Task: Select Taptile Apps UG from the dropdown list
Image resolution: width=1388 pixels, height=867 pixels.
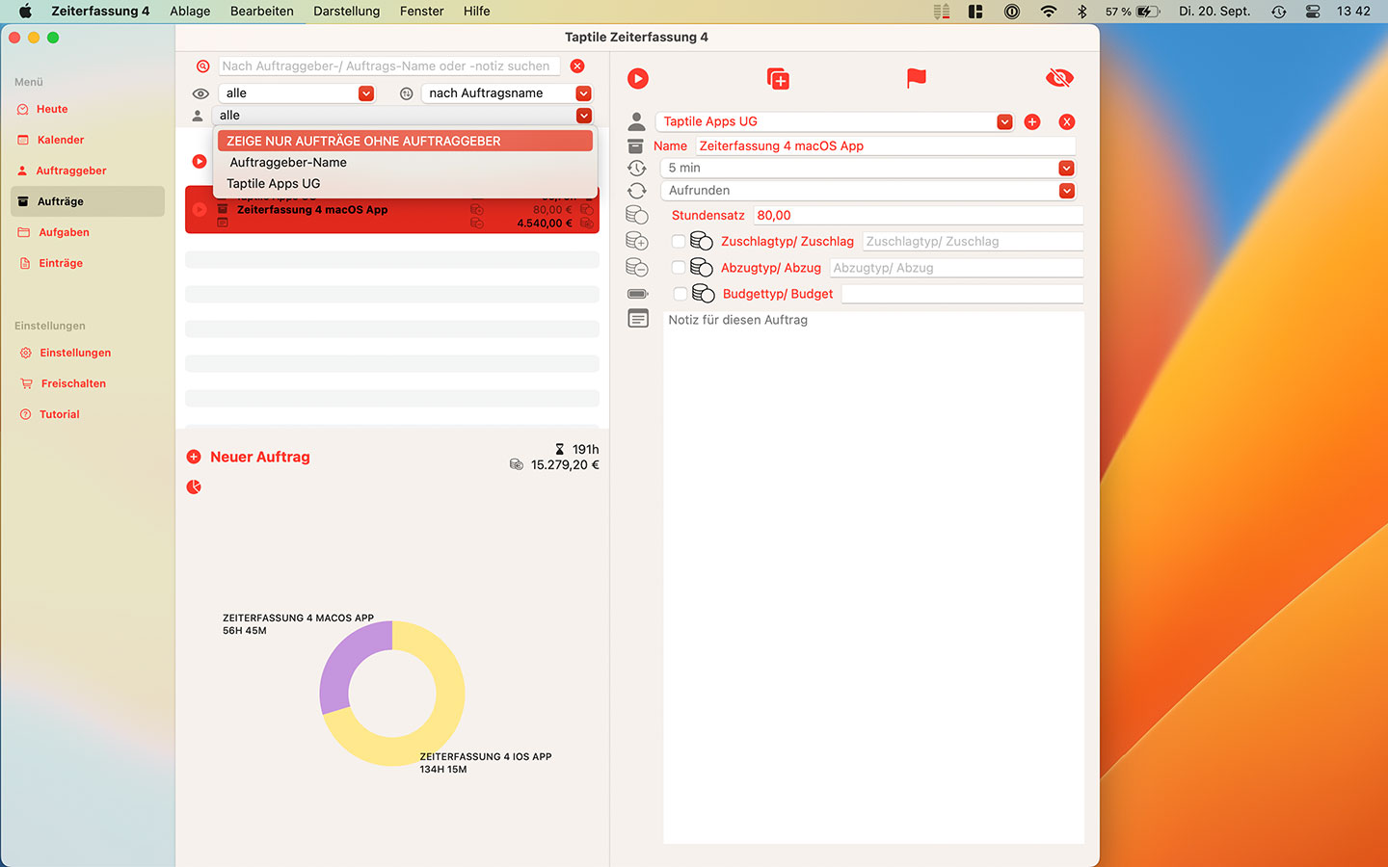Action: [405, 184]
